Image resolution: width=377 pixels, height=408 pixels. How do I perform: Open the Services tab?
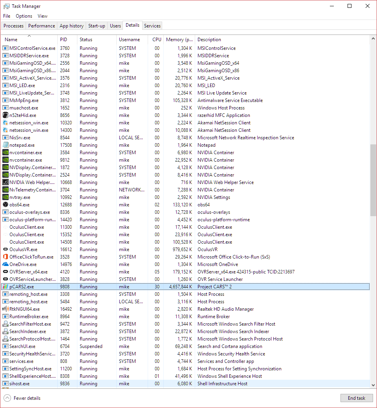[152, 26]
